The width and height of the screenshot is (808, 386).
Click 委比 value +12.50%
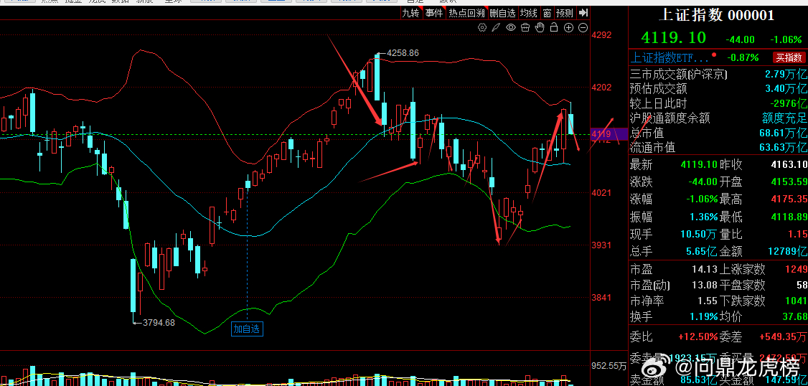click(698, 337)
